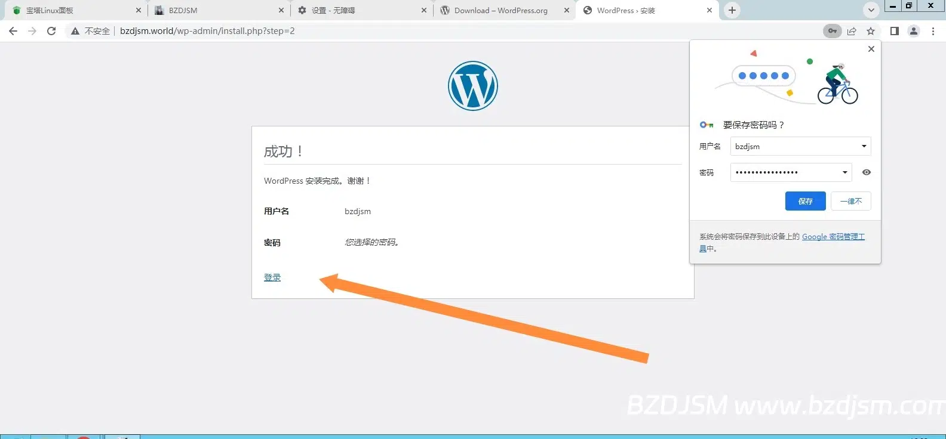This screenshot has height=439, width=946.
Task: Click the 您选择的密码 text
Action: tap(371, 242)
